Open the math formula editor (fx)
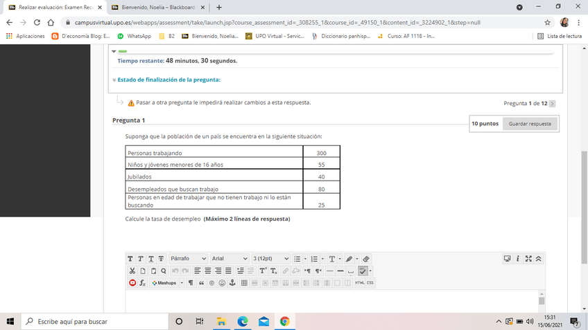 pos(142,283)
